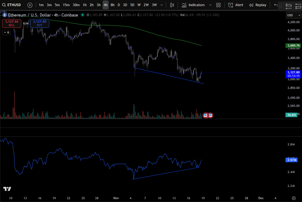Open chart settings gear on the time axis

(293, 198)
